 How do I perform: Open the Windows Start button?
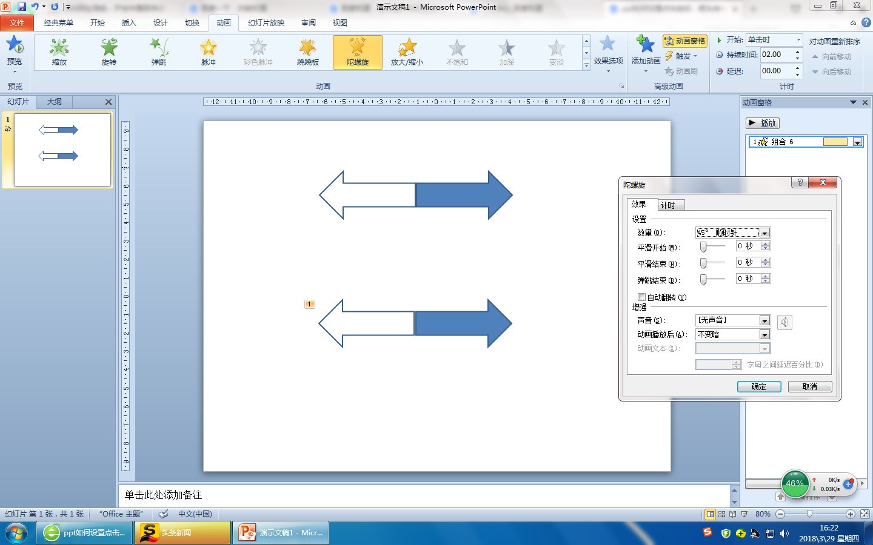point(16,533)
